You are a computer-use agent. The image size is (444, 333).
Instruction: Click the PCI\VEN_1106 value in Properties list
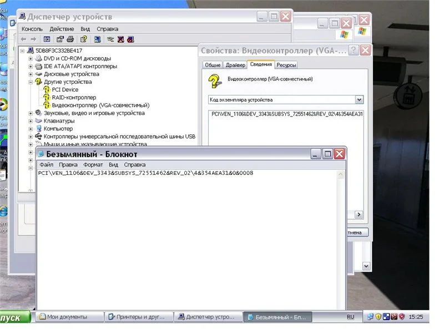click(x=286, y=114)
